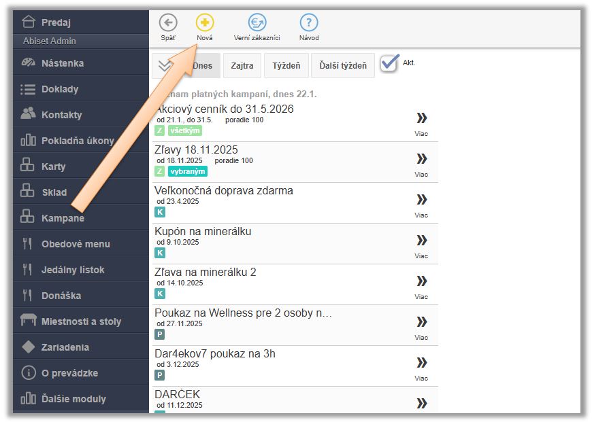Expand Viac for Akciový cenník campaign
The height and width of the screenshot is (422, 592).
tap(421, 119)
